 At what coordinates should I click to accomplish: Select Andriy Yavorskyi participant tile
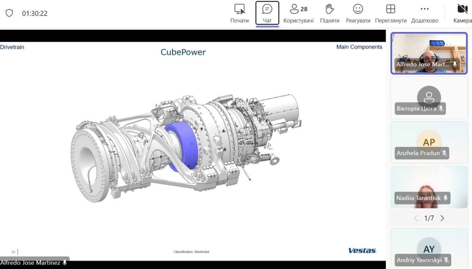[x=429, y=248]
